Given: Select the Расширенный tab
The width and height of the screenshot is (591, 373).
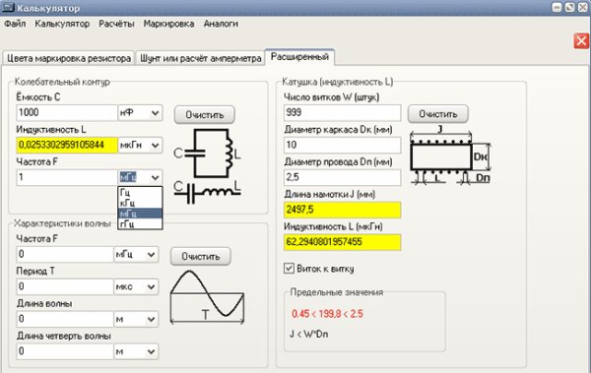Looking at the screenshot, I should point(299,57).
